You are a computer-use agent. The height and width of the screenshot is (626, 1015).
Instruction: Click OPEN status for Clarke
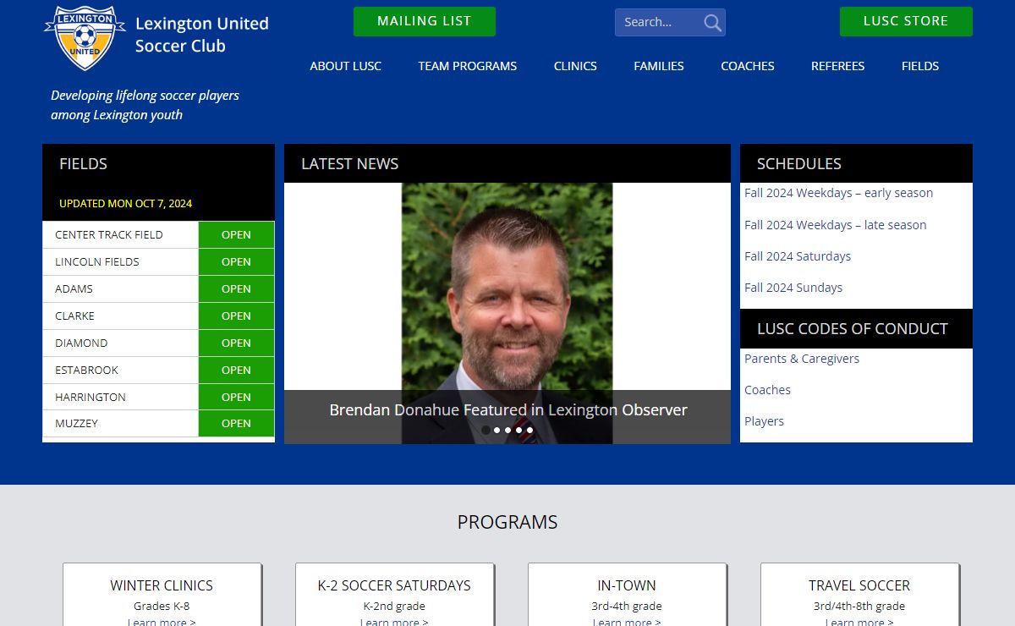click(x=236, y=316)
